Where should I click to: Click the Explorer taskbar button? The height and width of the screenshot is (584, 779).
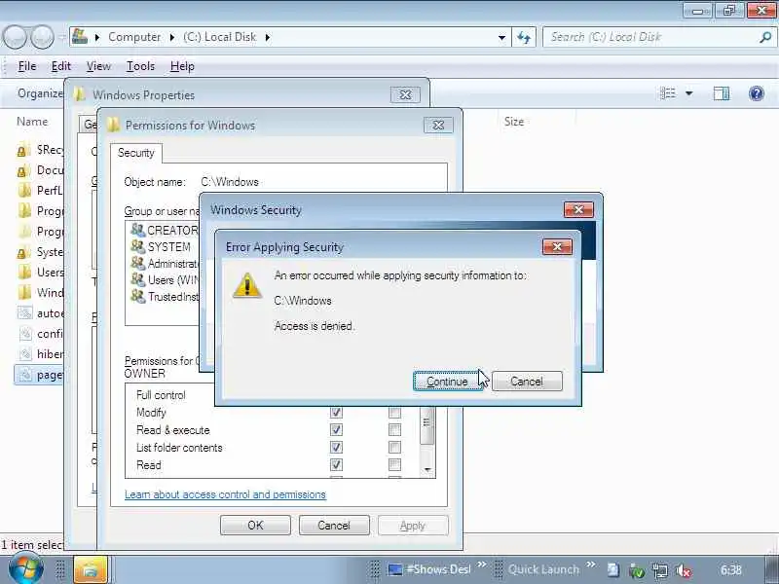[91, 569]
